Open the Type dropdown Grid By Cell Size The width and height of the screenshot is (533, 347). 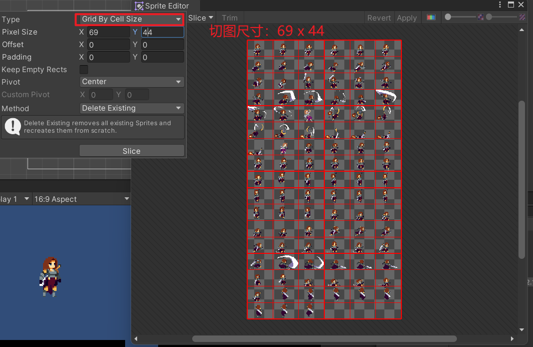(x=131, y=19)
